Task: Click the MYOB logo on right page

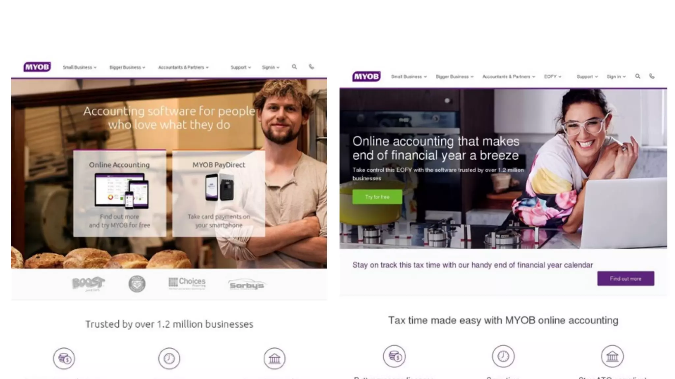Action: (366, 77)
